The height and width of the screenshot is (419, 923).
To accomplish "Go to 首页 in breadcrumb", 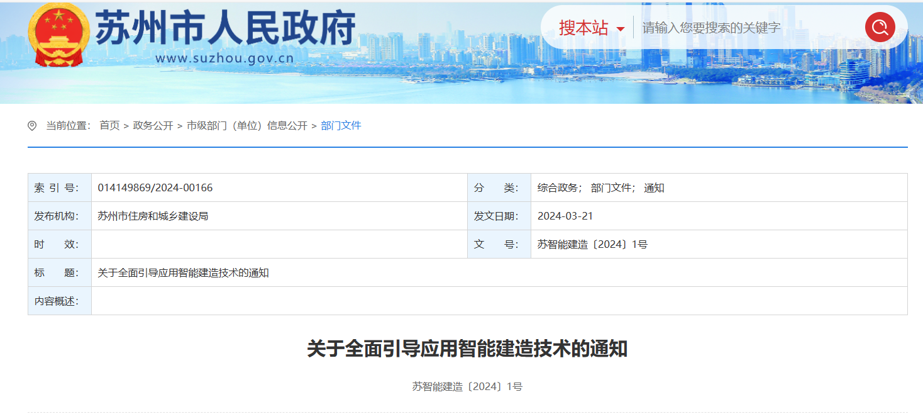I will tap(109, 126).
